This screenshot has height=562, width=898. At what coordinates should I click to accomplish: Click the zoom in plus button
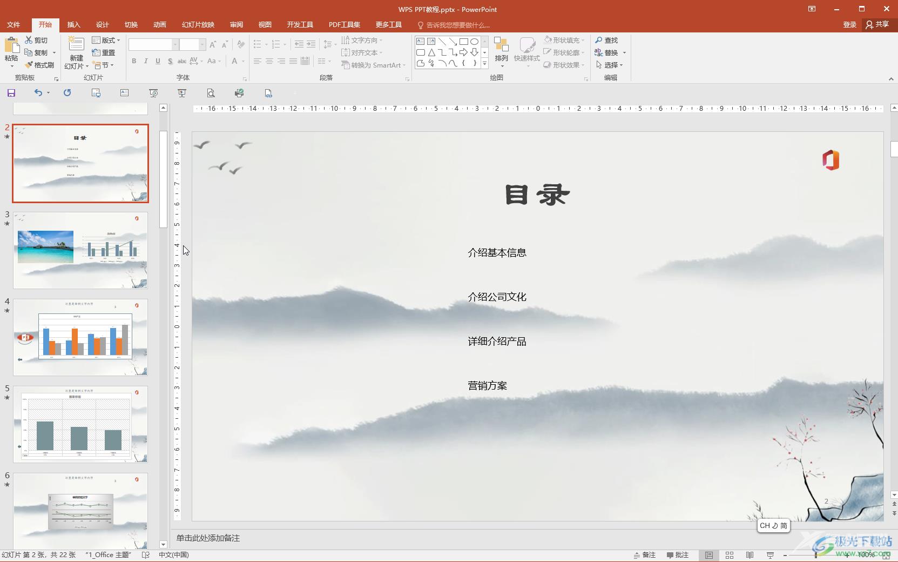point(847,555)
